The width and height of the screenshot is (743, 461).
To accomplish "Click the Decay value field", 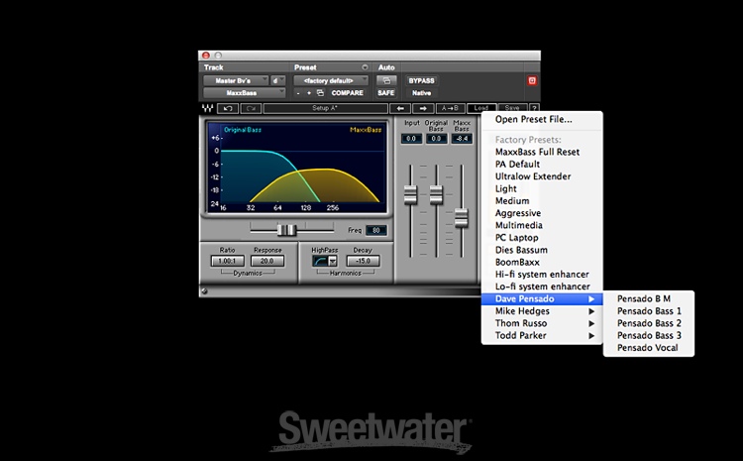I will coord(362,261).
